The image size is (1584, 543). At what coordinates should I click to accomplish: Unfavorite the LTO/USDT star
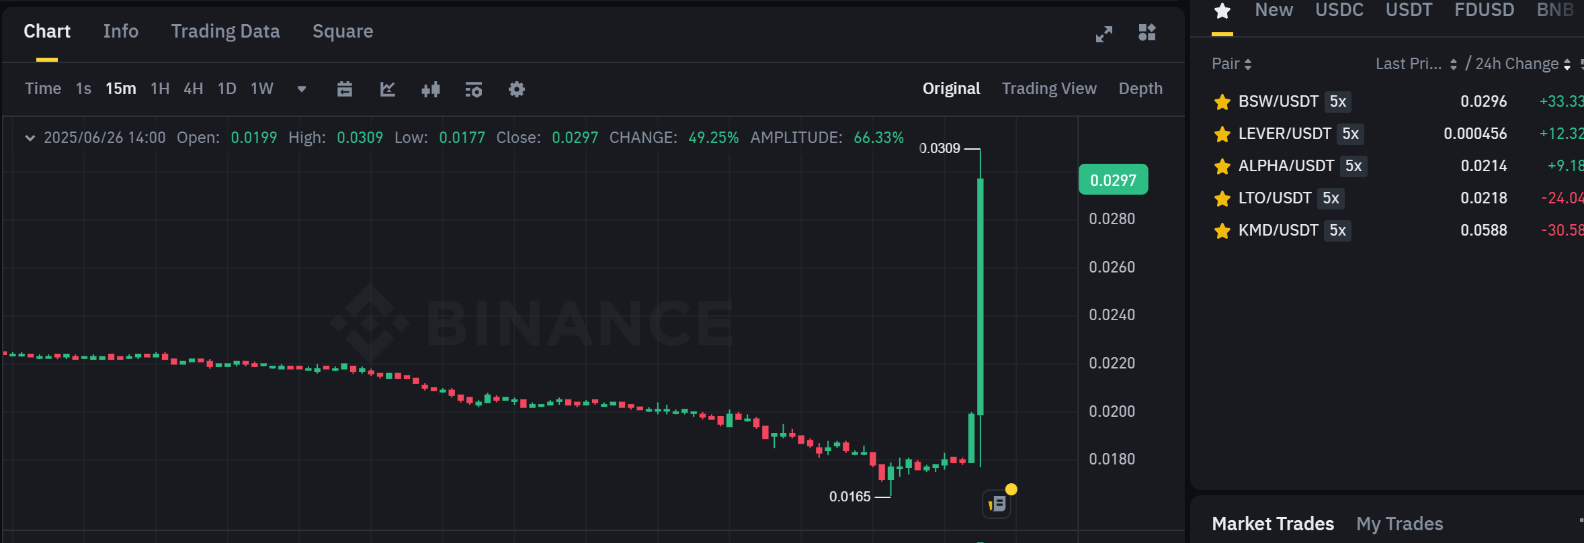[x=1222, y=199]
